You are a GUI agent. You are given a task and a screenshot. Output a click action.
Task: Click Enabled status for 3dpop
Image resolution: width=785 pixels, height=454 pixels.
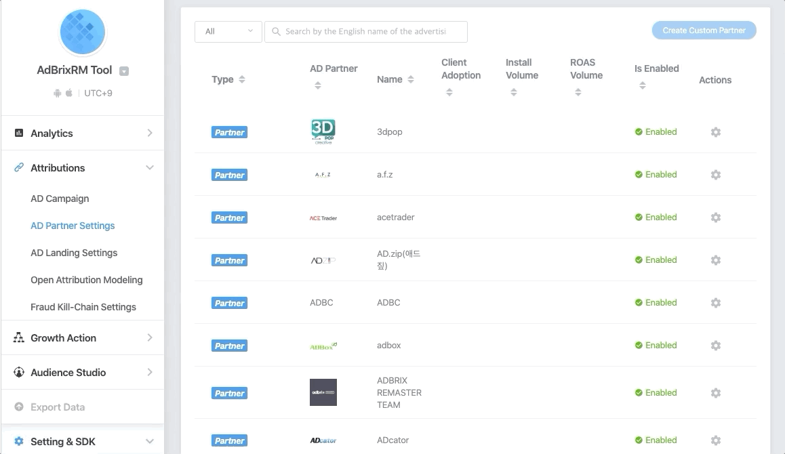[656, 132]
